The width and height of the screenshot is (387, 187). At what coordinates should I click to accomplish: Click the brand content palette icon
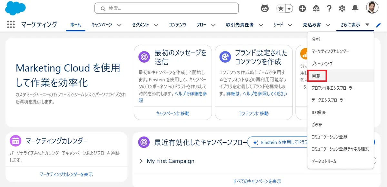click(x=225, y=57)
